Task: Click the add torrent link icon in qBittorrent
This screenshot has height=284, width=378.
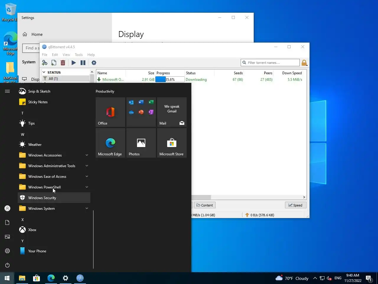Action: pyautogui.click(x=45, y=63)
